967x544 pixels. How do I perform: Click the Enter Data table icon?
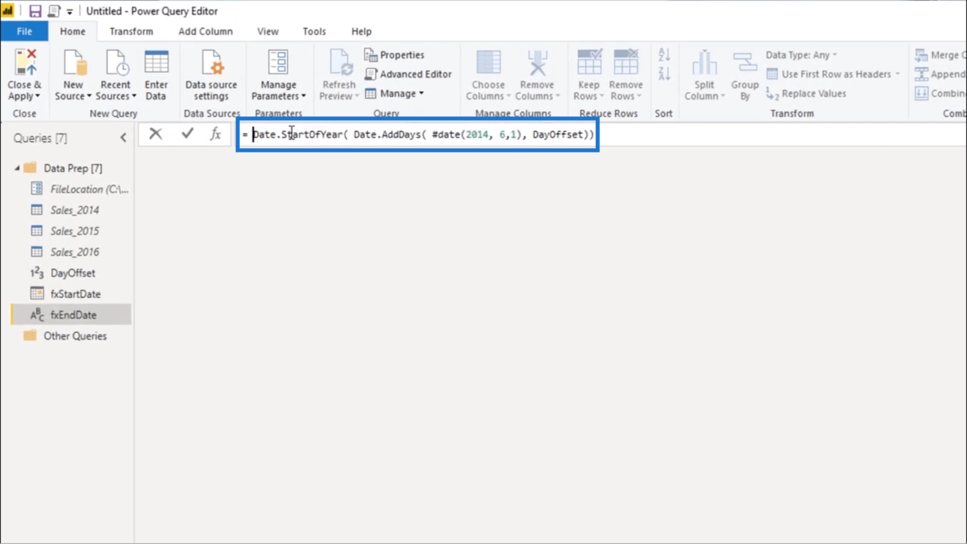[x=156, y=62]
